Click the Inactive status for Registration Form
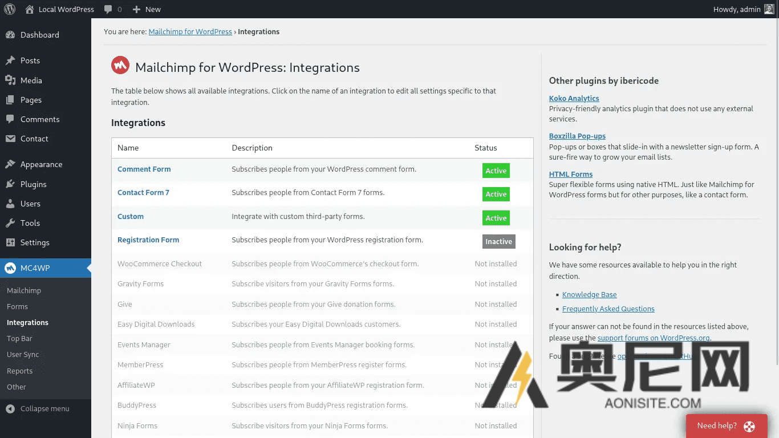 pos(498,242)
